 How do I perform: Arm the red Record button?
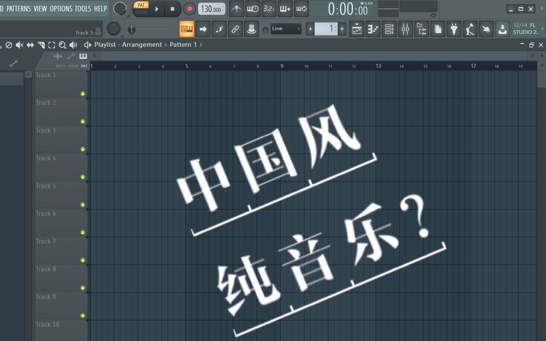click(189, 9)
